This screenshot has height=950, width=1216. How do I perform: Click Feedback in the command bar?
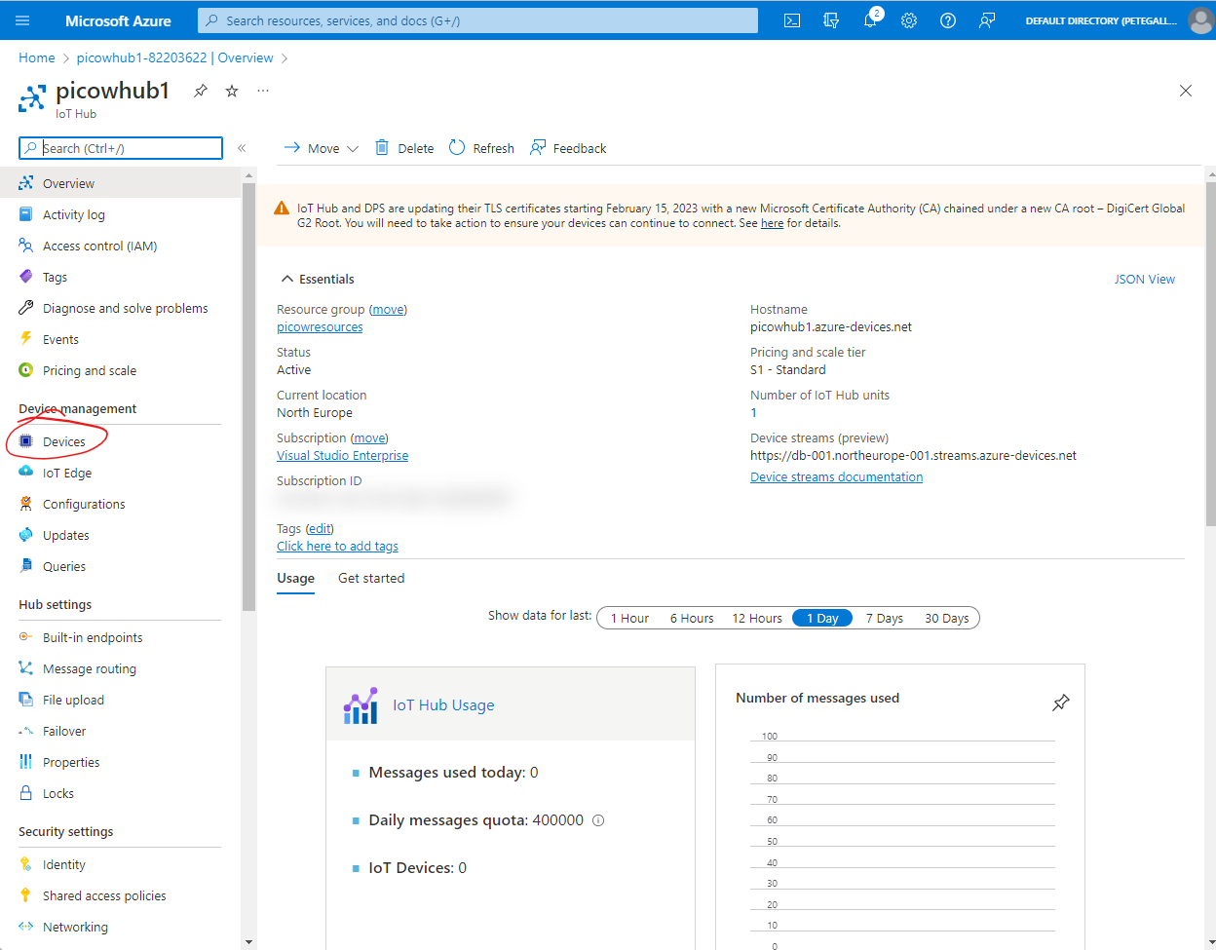568,148
